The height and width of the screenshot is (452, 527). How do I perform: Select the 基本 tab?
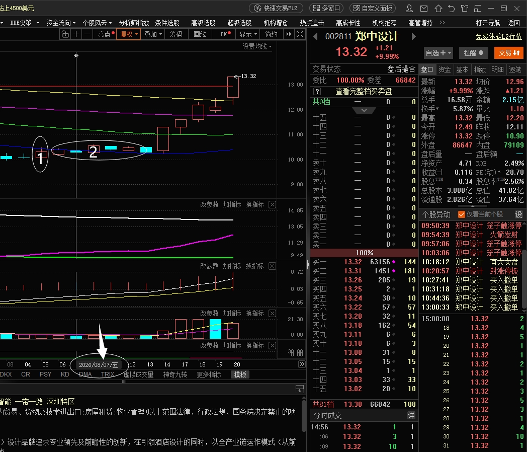coord(462,69)
